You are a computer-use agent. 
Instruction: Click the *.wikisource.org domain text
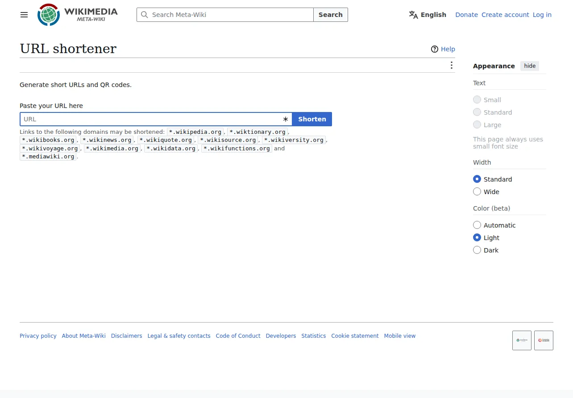coord(228,140)
